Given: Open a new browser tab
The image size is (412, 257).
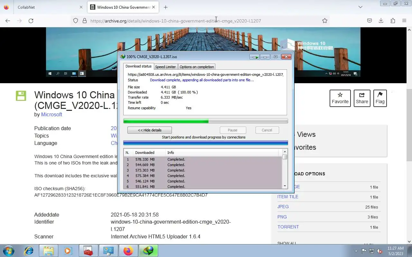Looking at the screenshot, I should pyautogui.click(x=165, y=7).
